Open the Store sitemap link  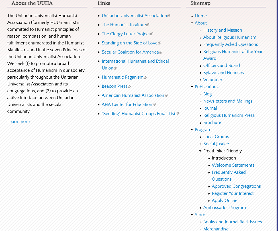pyautogui.click(x=200, y=215)
